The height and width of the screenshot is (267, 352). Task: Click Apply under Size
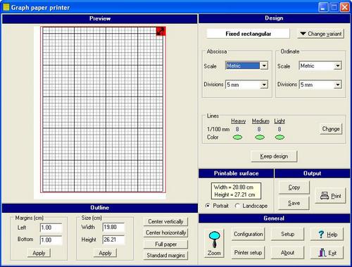point(105,253)
